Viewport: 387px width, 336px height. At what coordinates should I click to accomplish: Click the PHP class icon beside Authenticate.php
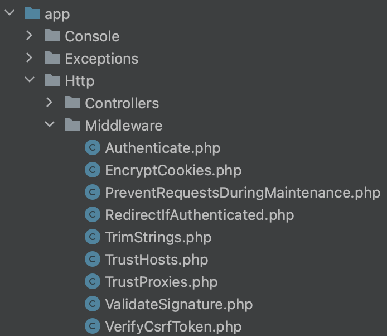(x=92, y=148)
